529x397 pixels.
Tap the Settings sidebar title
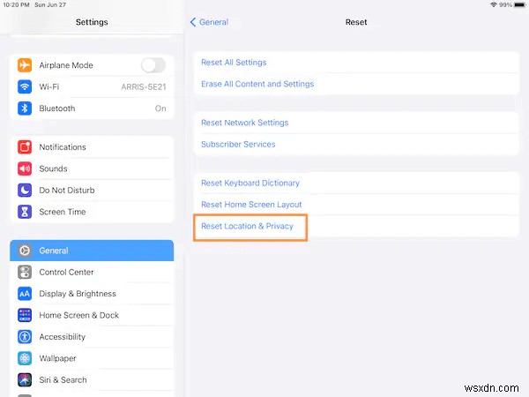coord(92,22)
